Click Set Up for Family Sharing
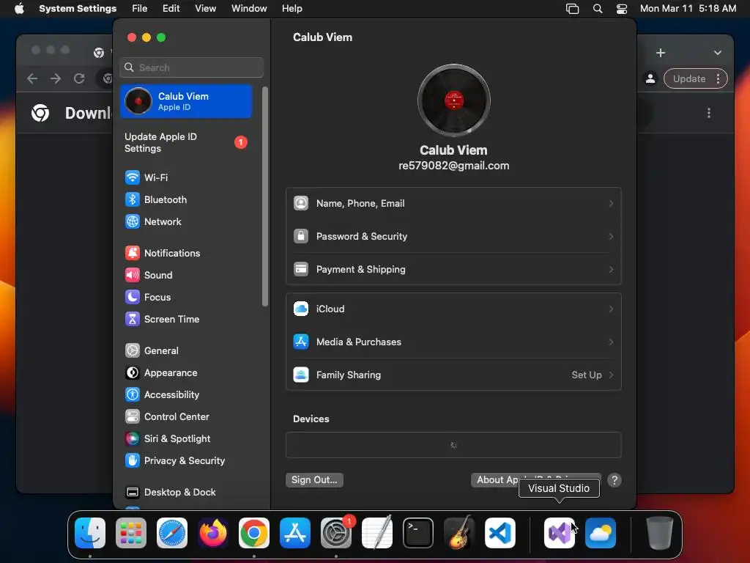Image resolution: width=750 pixels, height=563 pixels. point(592,375)
